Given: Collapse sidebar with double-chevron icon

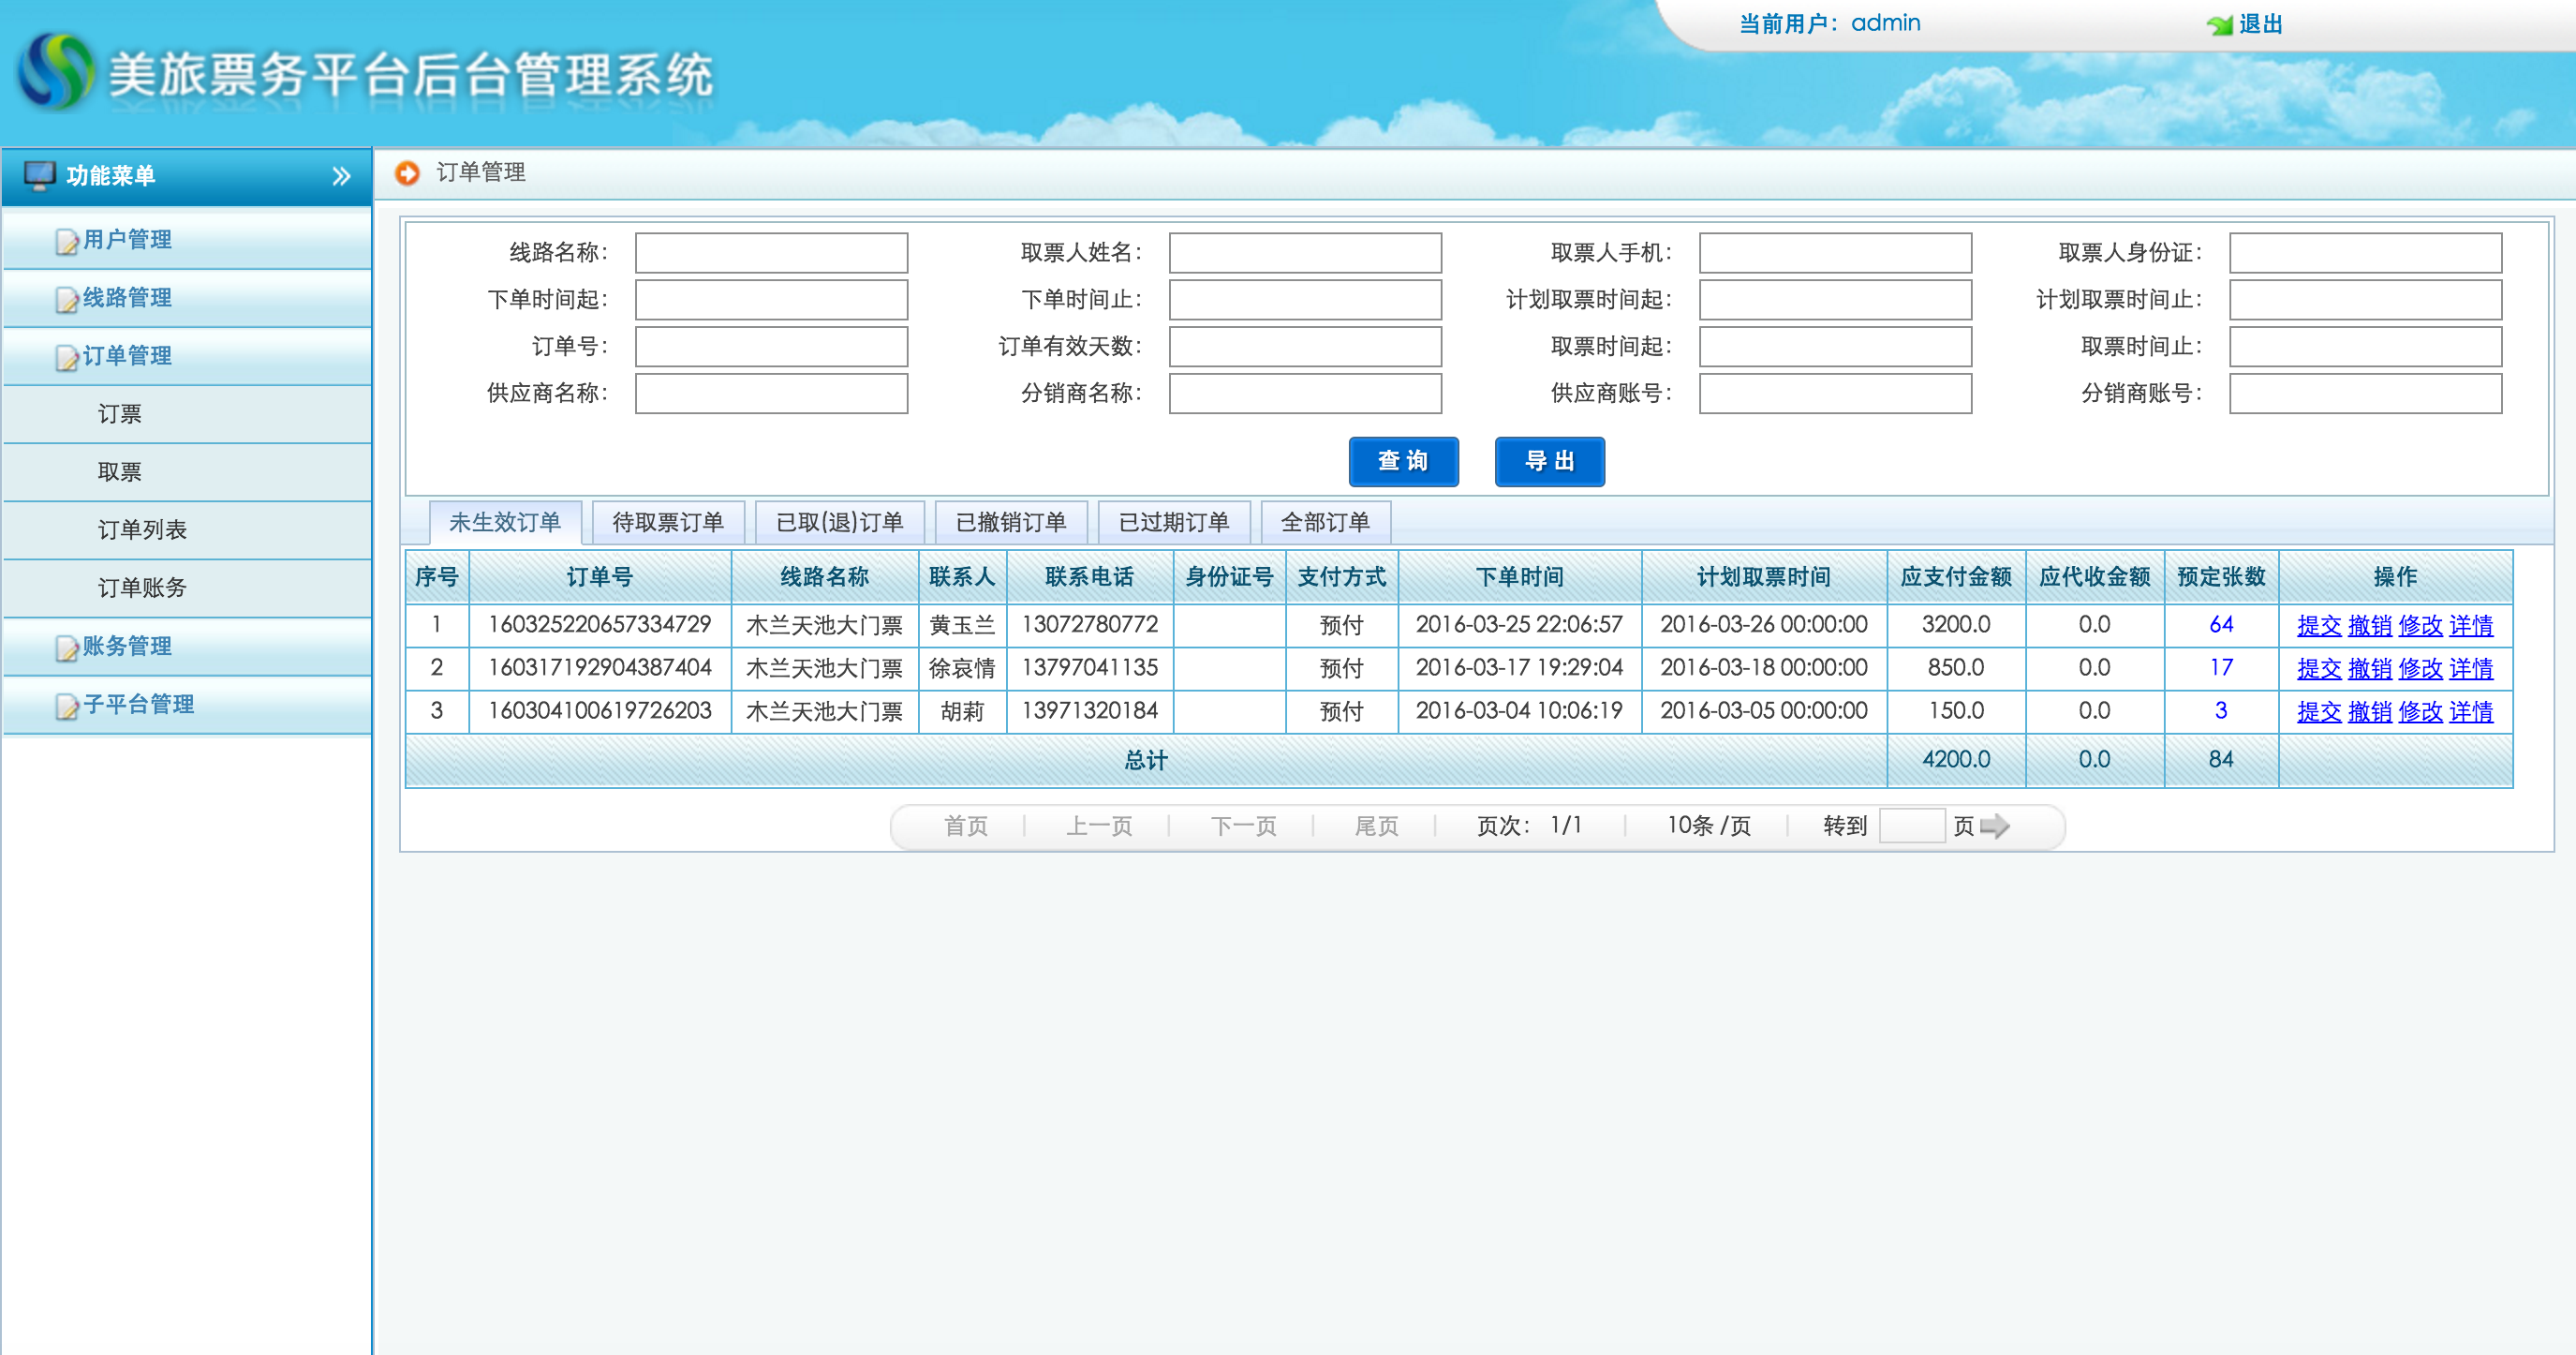Looking at the screenshot, I should [341, 176].
